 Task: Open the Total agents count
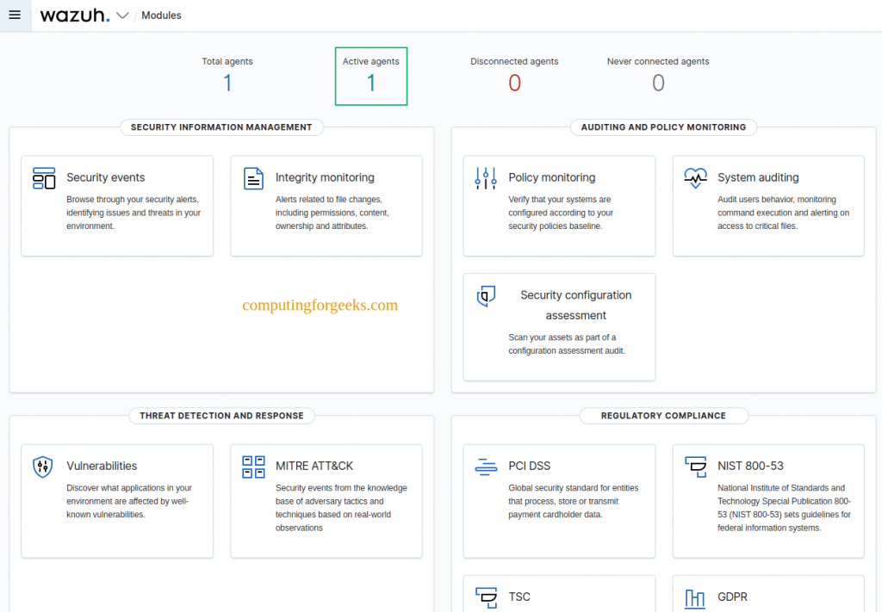227,83
